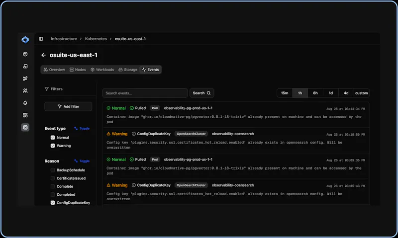
Task: Click osuite-us-east-1 breadcrumb
Action: (x=130, y=39)
